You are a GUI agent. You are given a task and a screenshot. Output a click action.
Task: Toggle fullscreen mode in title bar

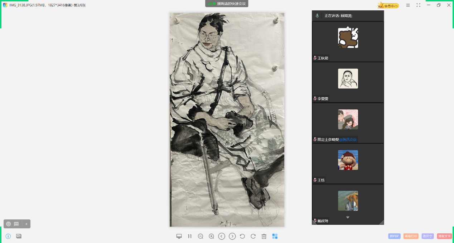pyautogui.click(x=418, y=5)
